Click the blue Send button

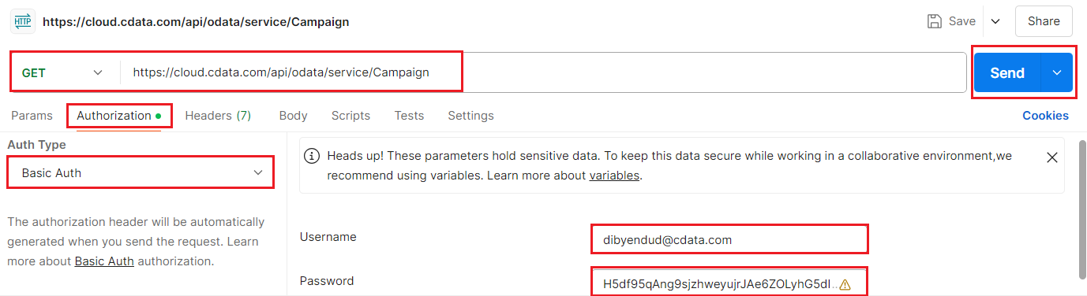1007,72
